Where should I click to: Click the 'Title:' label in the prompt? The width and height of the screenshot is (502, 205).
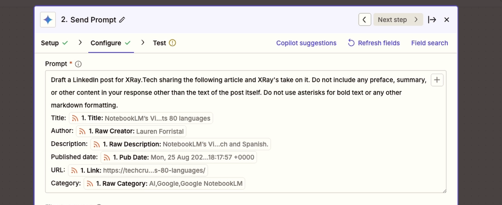point(58,118)
